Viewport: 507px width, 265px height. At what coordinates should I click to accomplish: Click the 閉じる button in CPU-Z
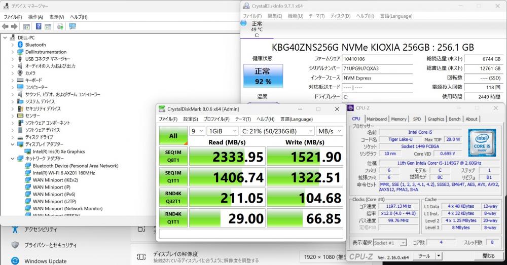pyautogui.click(x=488, y=256)
